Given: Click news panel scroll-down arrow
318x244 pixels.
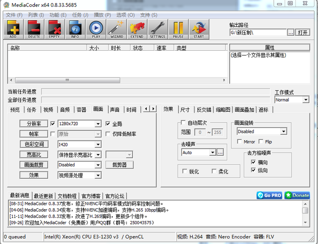Looking at the screenshot, I should tap(305, 222).
